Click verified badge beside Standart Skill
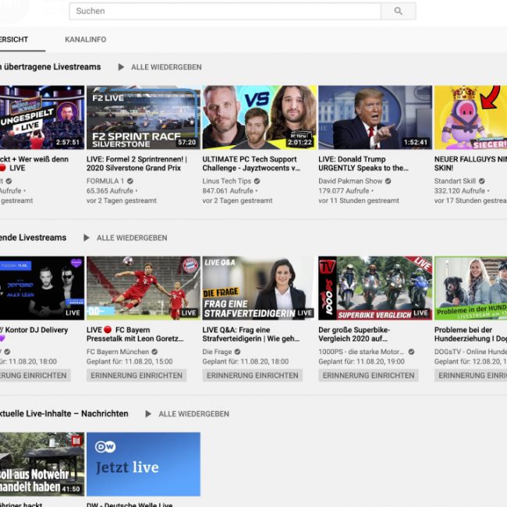 (480, 181)
